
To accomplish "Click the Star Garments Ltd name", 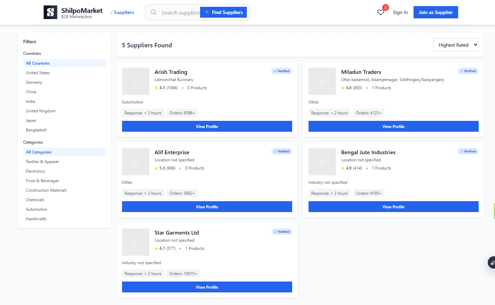I will pos(177,232).
